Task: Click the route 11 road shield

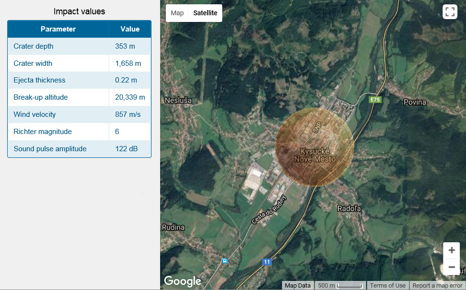Action: point(267,262)
